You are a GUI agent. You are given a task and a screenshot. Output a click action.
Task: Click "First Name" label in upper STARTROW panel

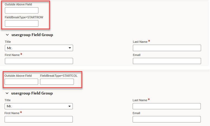tap(12, 55)
